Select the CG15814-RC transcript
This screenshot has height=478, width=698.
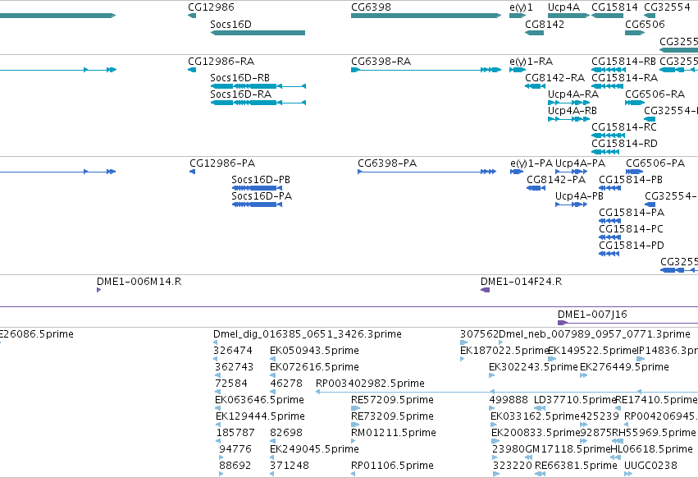(x=608, y=136)
